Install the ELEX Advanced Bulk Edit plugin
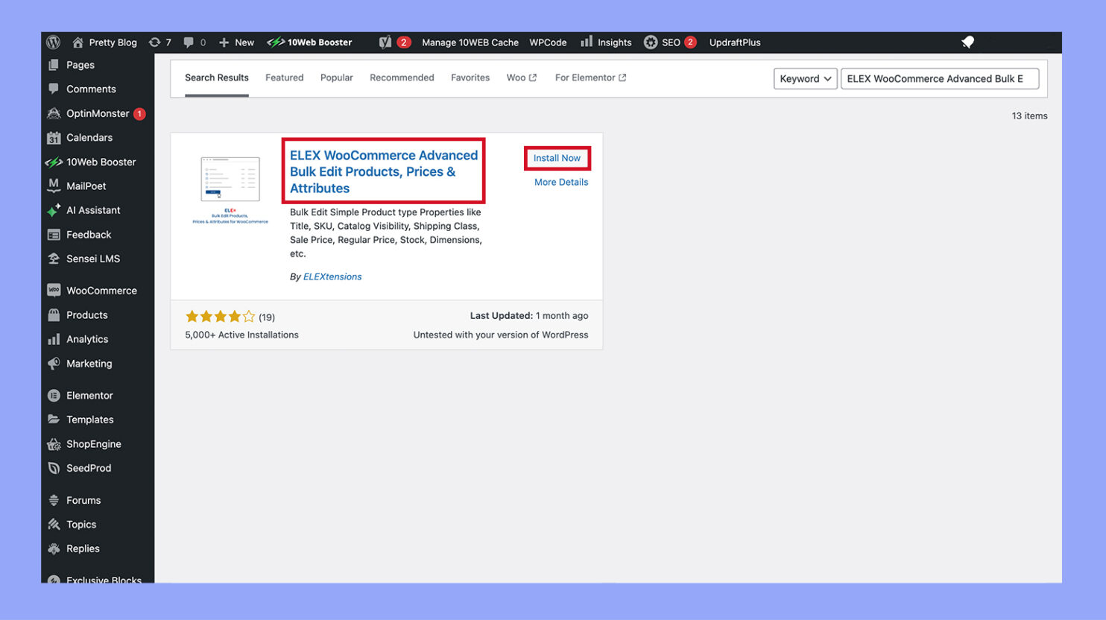The width and height of the screenshot is (1106, 620). pos(557,157)
